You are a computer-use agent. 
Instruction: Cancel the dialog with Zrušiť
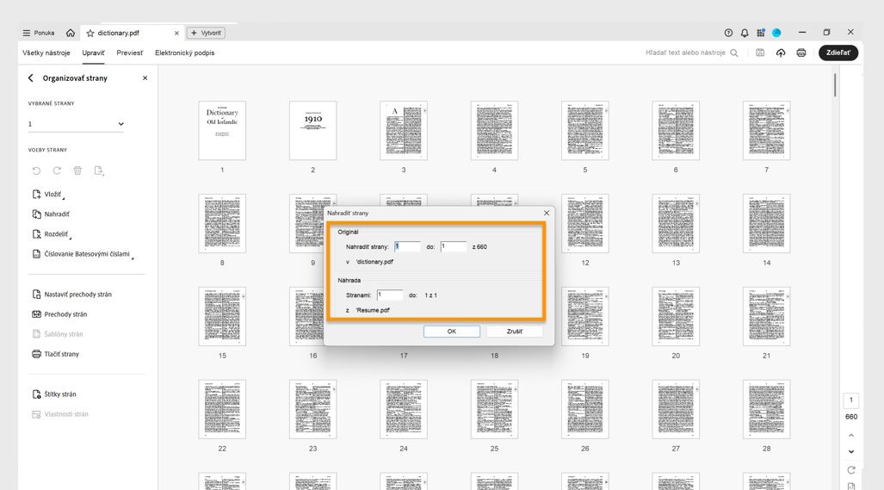pyautogui.click(x=514, y=332)
